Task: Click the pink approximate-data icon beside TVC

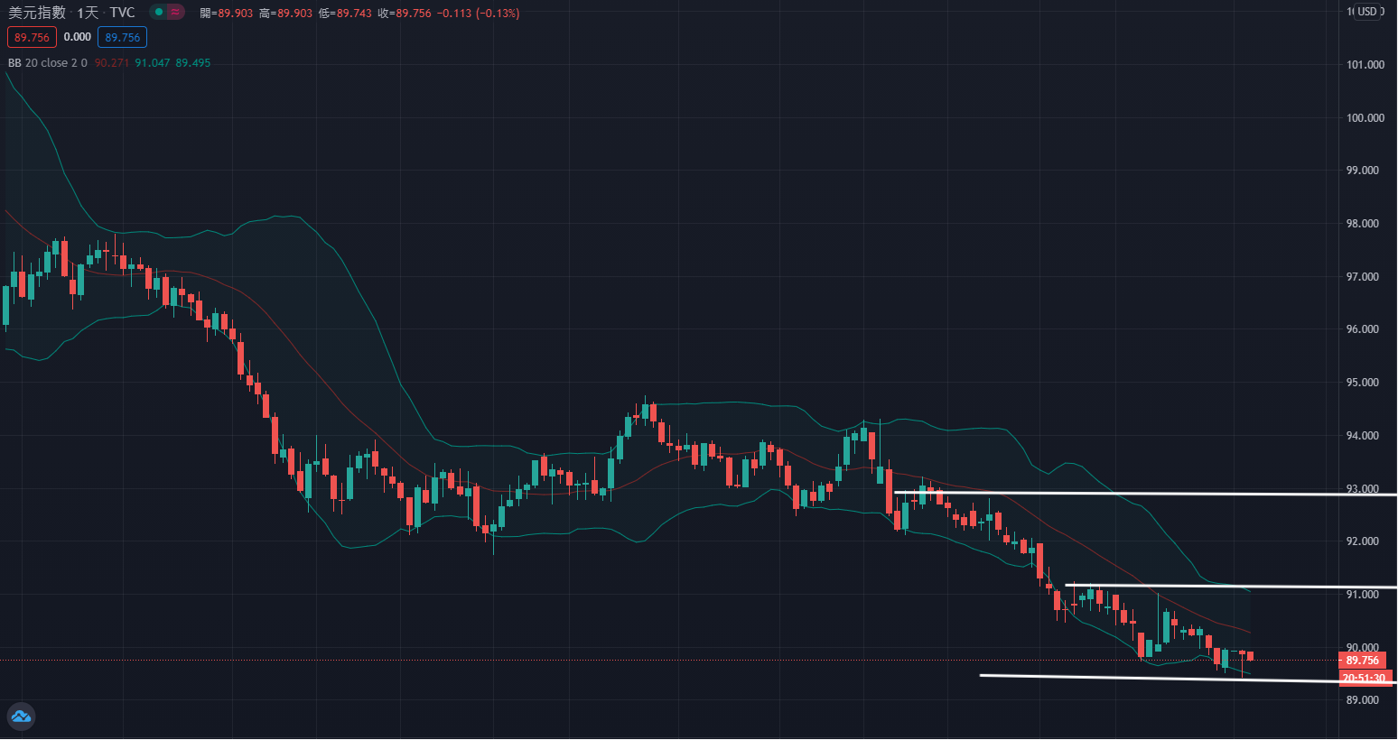Action: 175,13
